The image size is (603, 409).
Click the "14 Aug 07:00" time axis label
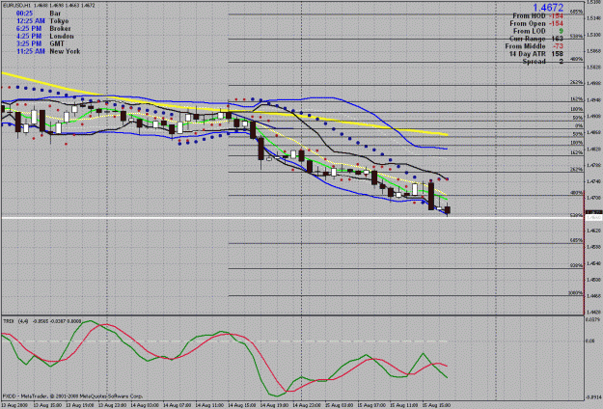177,405
